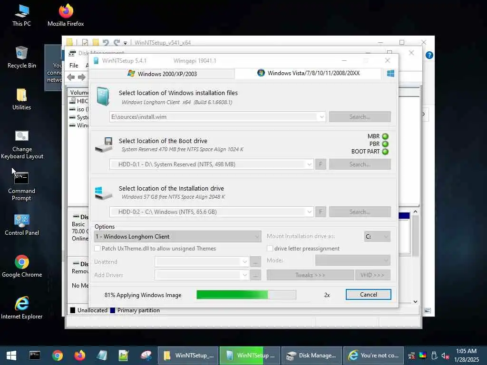This screenshot has width=487, height=365.
Task: Open the Recycle Bin icon
Action: pyautogui.click(x=21, y=58)
